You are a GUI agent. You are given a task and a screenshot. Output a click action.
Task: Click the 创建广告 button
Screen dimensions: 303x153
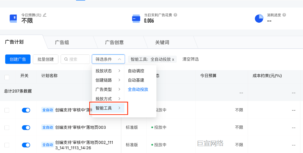[x=18, y=59]
